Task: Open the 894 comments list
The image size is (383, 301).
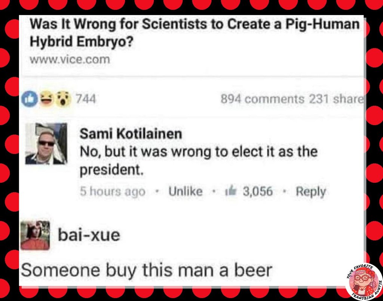Action: point(262,99)
